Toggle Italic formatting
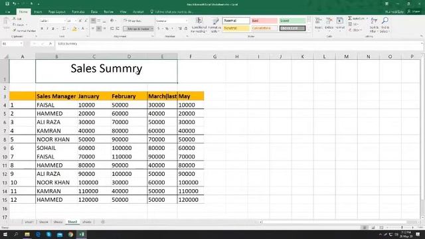The width and height of the screenshot is (425, 239). (x=47, y=29)
